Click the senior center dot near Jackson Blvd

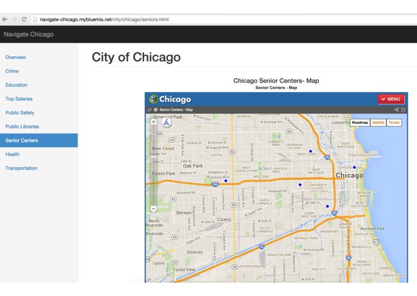click(226, 181)
